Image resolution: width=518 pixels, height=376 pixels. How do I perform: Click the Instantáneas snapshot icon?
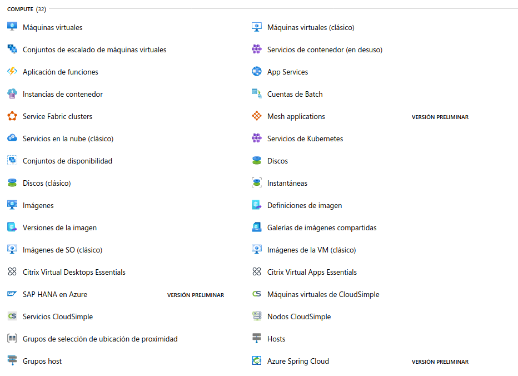point(257,182)
